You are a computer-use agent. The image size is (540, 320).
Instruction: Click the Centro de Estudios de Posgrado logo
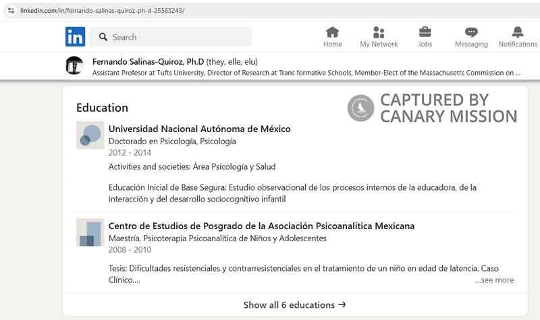pyautogui.click(x=90, y=232)
